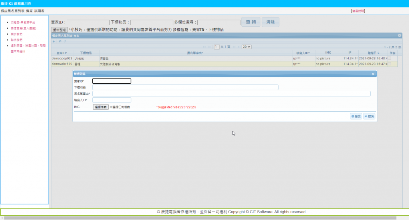The height and width of the screenshot is (220, 409).
Task: Click the grid refresh icon beside the magnifier
Action: click(65, 41)
